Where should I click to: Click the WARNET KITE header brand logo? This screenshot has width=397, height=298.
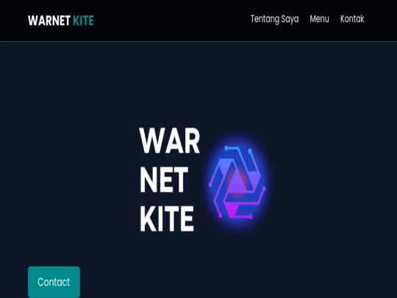(61, 21)
